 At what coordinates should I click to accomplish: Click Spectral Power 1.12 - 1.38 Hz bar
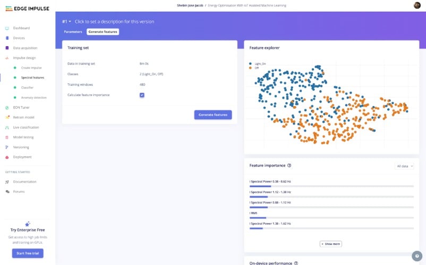[331, 197]
